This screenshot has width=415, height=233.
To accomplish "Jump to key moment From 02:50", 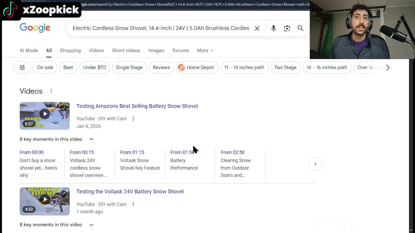I will click(232, 152).
